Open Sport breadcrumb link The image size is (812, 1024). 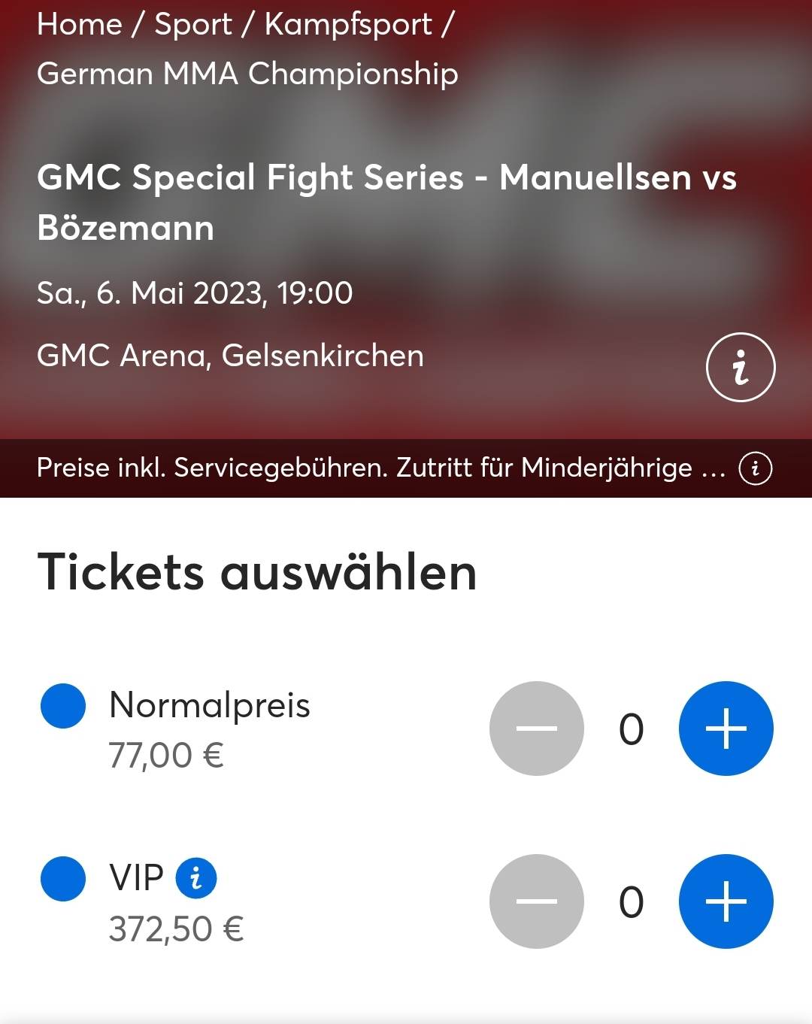point(193,24)
